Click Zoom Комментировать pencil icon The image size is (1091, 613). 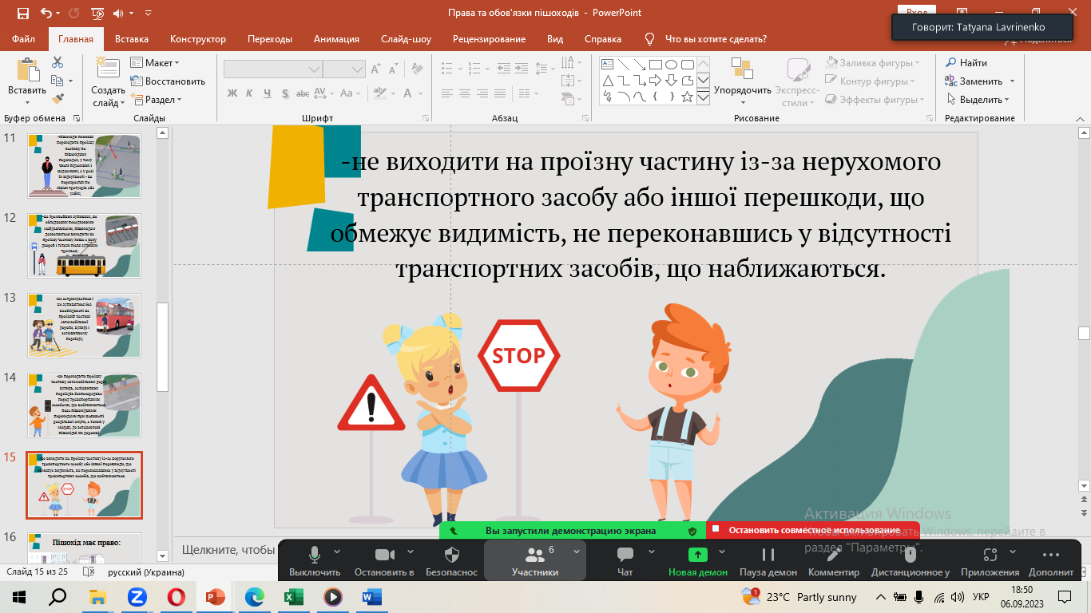(834, 555)
